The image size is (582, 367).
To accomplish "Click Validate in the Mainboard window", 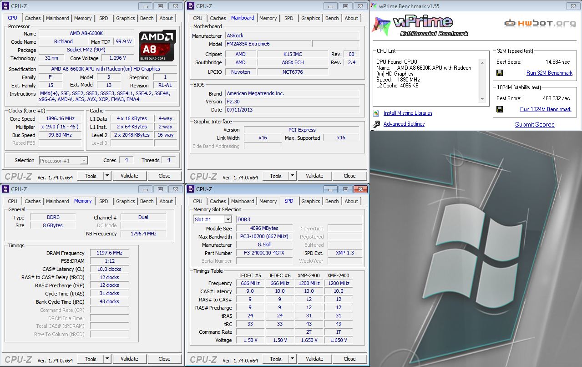I will click(x=314, y=176).
